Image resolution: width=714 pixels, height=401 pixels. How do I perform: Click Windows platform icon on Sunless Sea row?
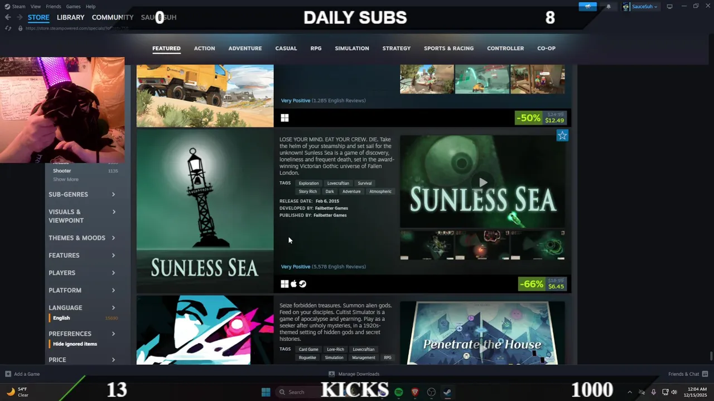tap(284, 284)
